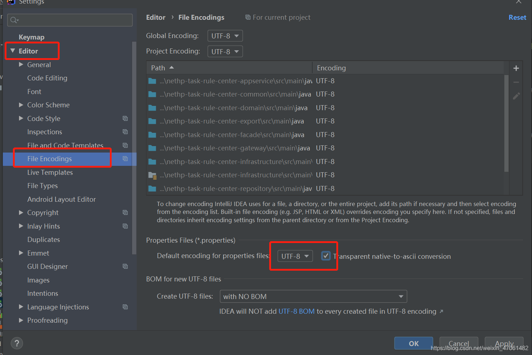
Task: Click the project-level icon next to Inlay Hints
Action: (x=125, y=226)
